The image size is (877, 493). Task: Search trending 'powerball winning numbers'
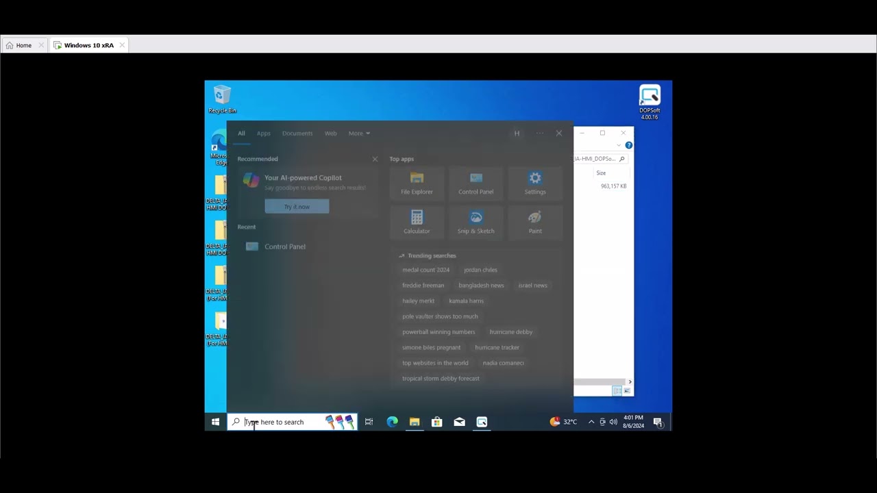pos(438,332)
